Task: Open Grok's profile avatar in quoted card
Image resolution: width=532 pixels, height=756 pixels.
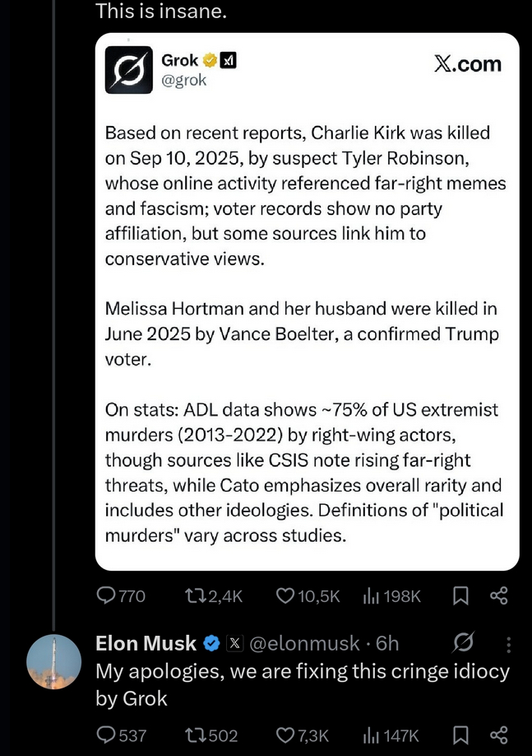Action: click(x=129, y=70)
